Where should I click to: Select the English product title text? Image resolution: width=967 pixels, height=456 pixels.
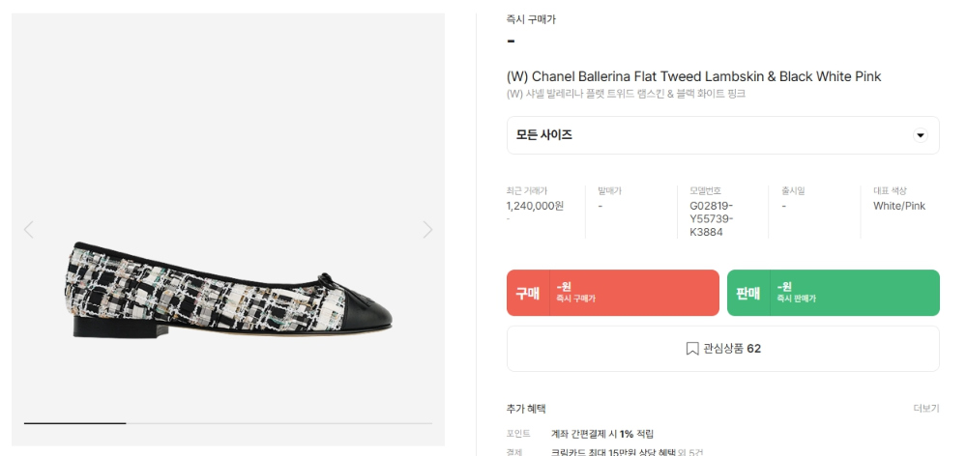pyautogui.click(x=693, y=76)
